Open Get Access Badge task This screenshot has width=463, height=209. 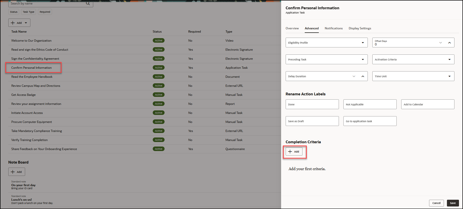[23, 95]
